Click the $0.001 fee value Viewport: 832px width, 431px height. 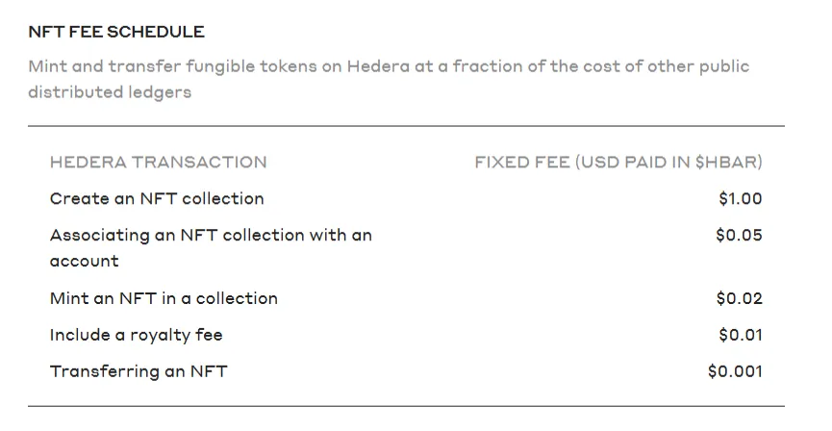tap(735, 371)
